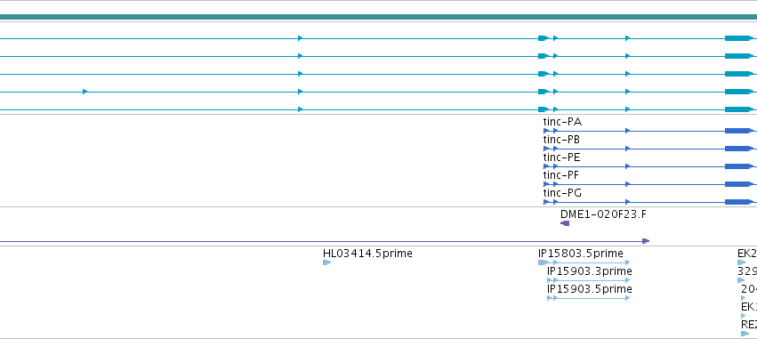Click the teal ruler bar at top
Image resolution: width=757 pixels, height=339 pixels.
point(379,18)
